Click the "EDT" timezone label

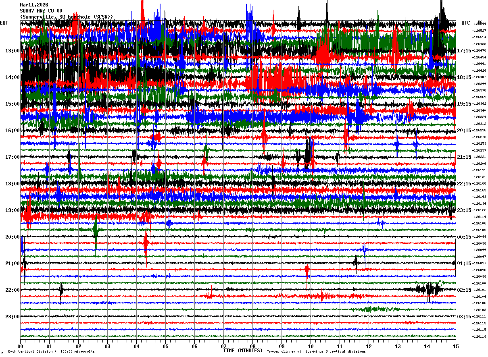(4, 23)
